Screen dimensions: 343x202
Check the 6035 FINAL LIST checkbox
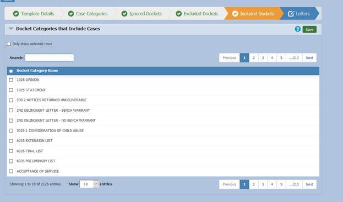pyautogui.click(x=11, y=151)
